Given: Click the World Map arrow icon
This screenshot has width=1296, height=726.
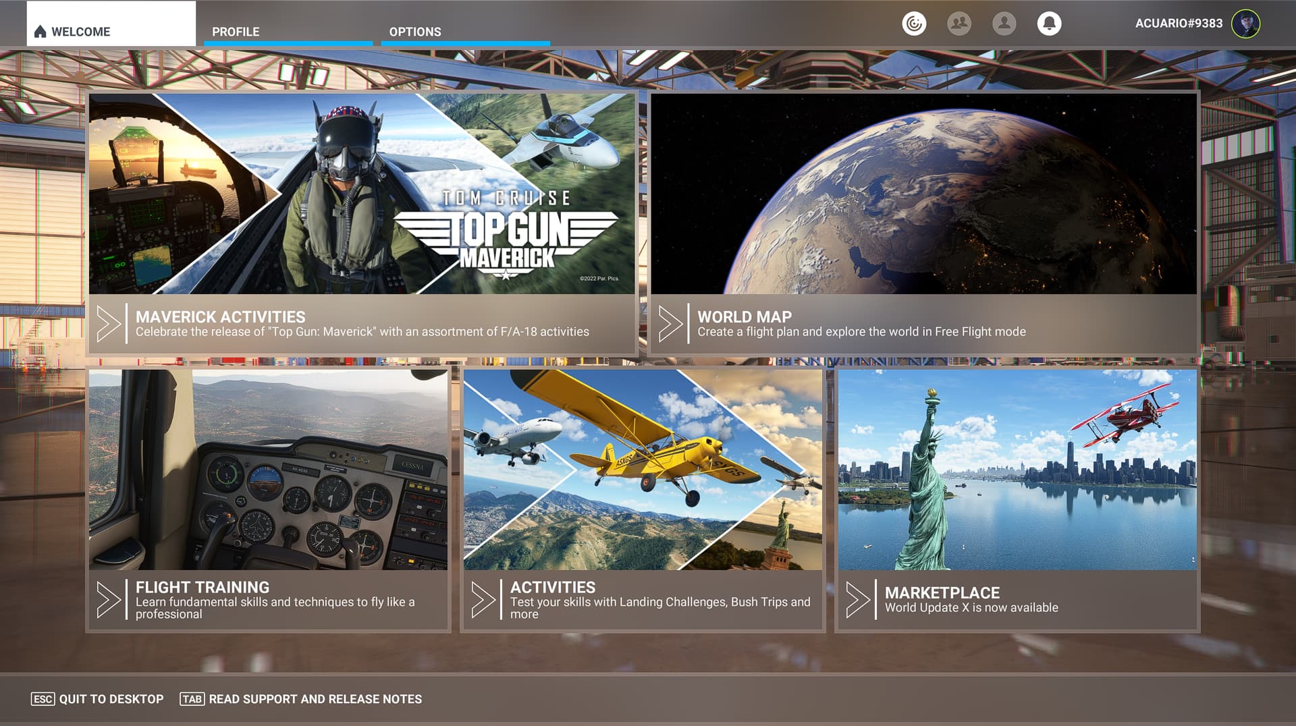Looking at the screenshot, I should 670,324.
